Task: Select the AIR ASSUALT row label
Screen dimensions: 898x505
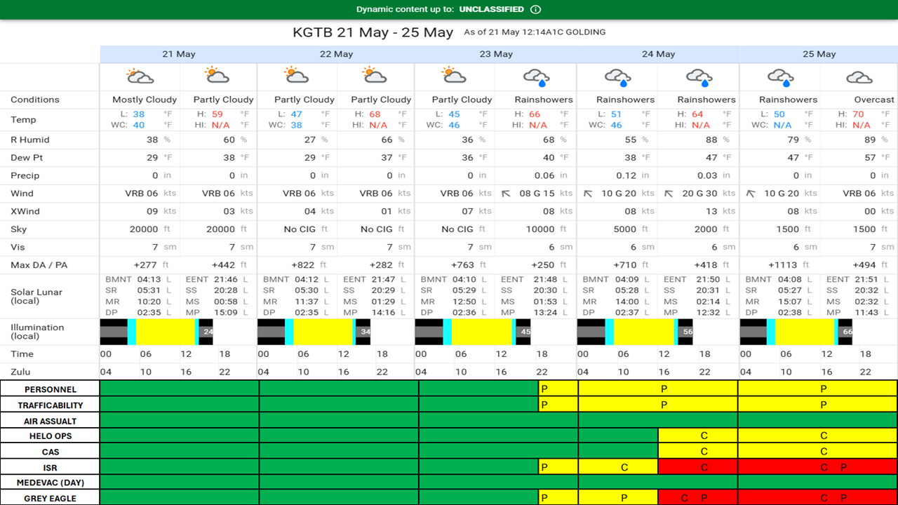Action: coord(51,422)
